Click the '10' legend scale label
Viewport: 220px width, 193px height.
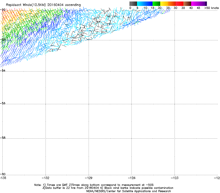pyautogui.click(x=145, y=8)
